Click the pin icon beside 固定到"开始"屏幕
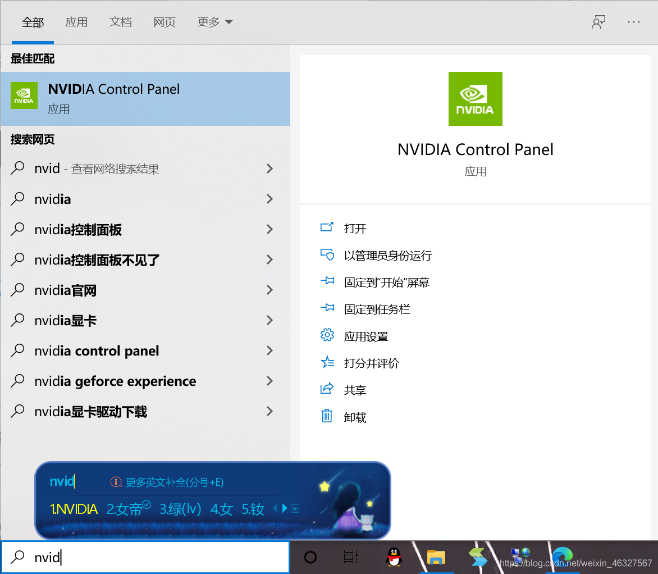Screen dimensions: 658x574 coord(327,281)
